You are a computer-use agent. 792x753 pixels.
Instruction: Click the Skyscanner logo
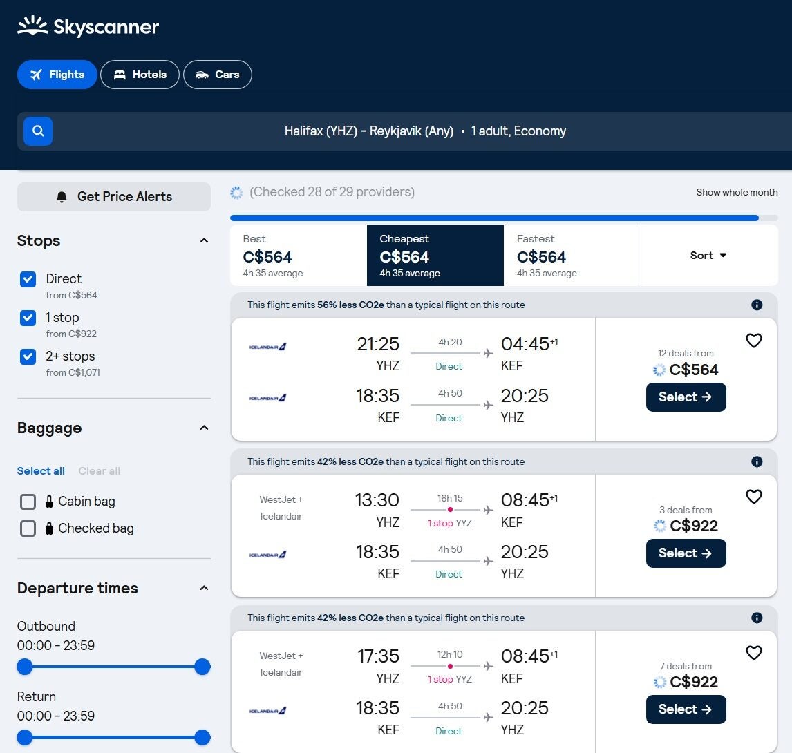point(88,27)
